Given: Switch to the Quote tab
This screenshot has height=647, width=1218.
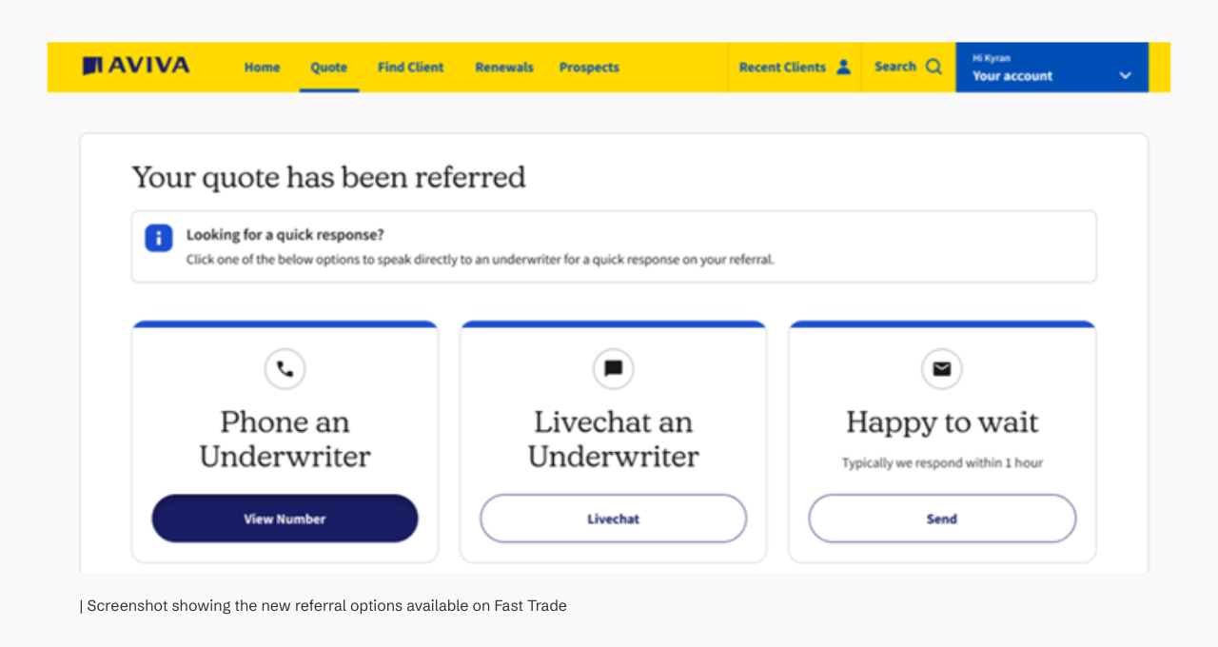Looking at the screenshot, I should coord(328,67).
